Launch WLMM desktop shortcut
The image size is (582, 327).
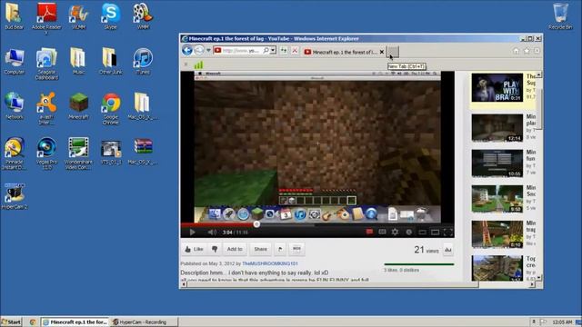tap(78, 16)
